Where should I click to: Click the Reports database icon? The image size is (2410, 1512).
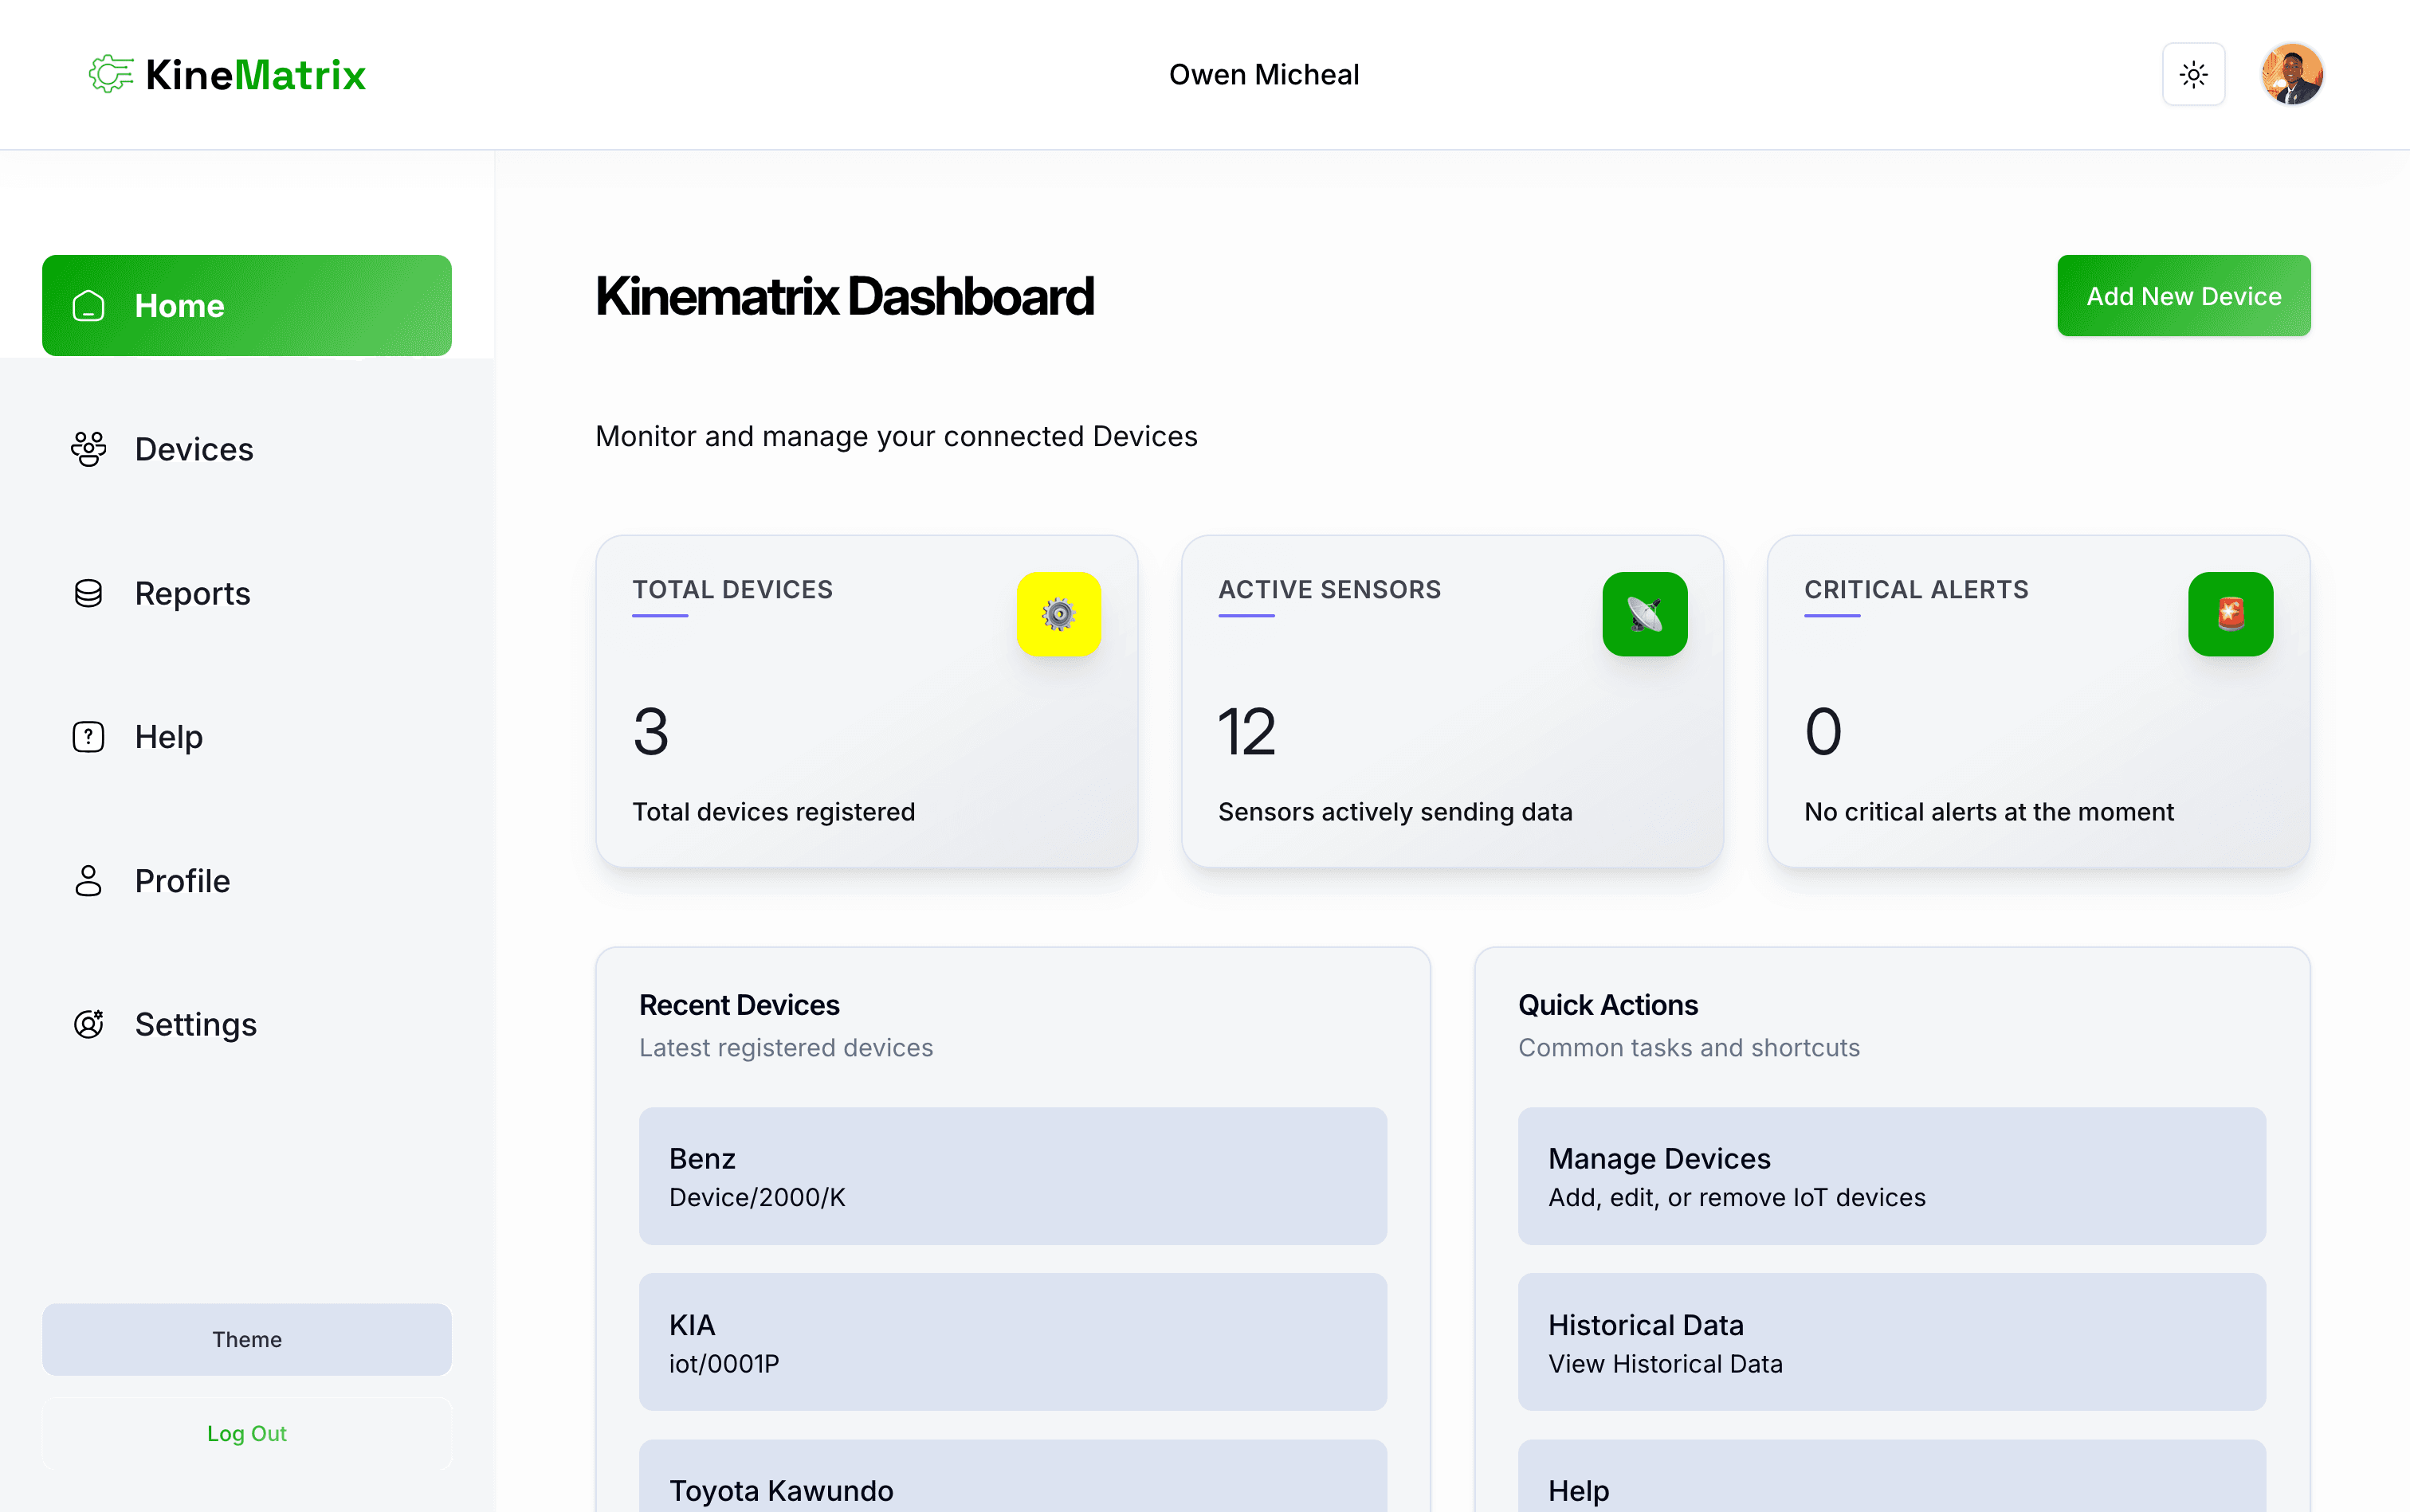click(x=88, y=593)
